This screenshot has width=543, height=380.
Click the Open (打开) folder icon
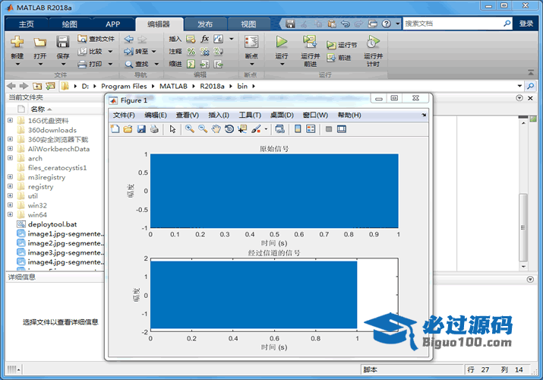pos(39,43)
